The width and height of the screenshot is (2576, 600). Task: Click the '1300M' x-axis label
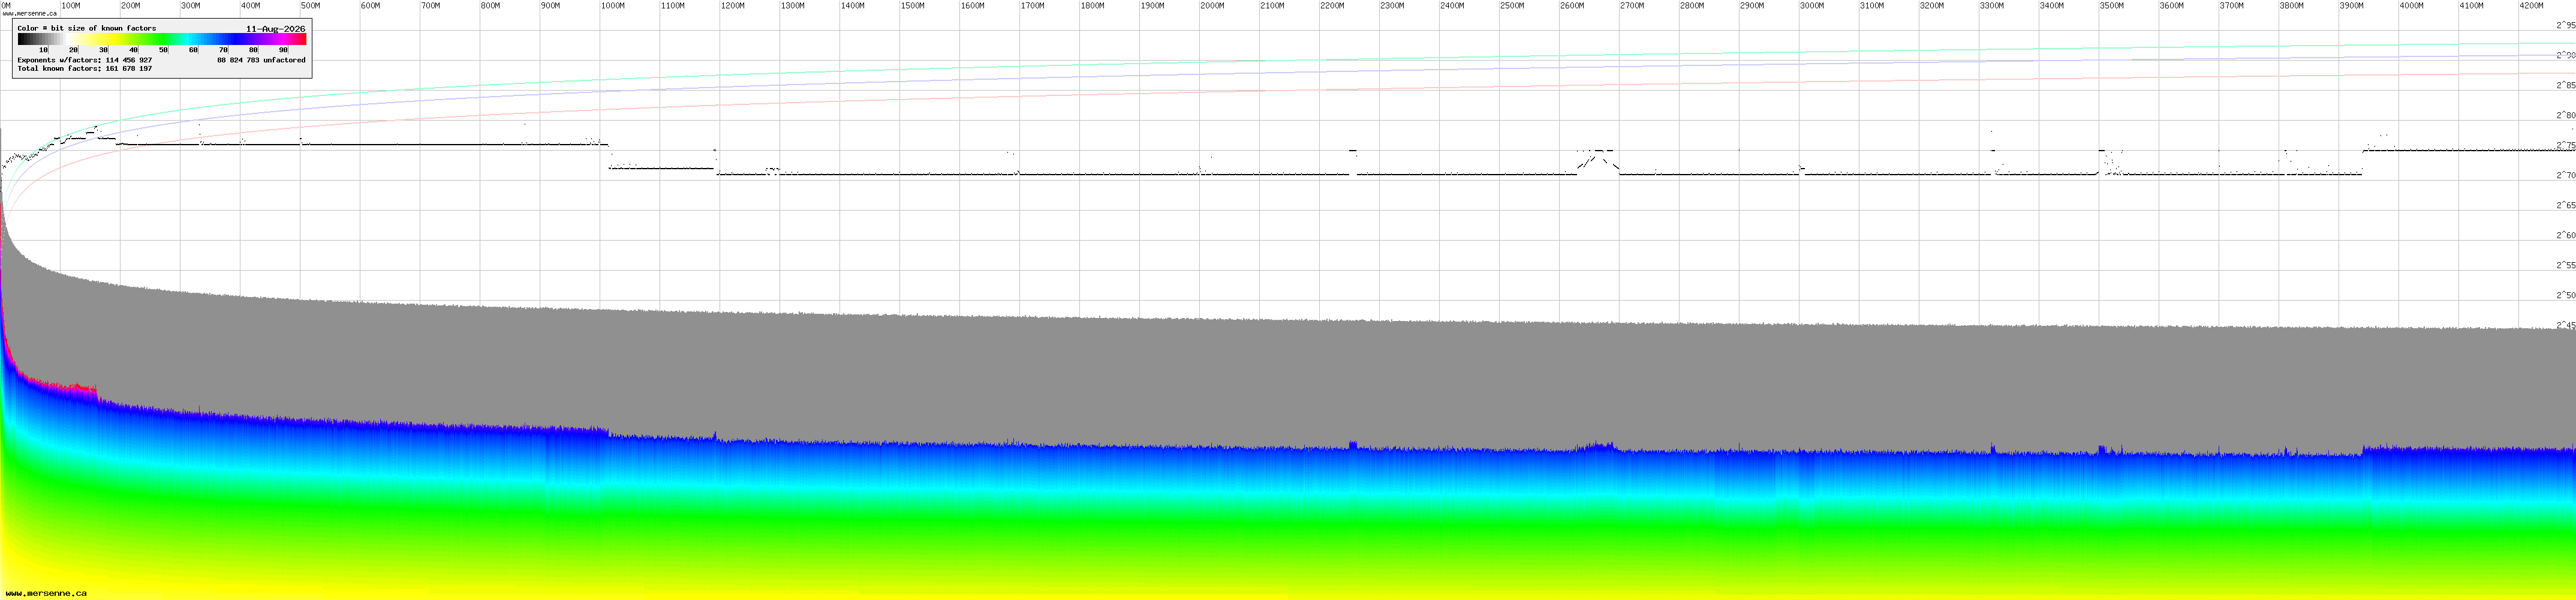click(x=793, y=6)
